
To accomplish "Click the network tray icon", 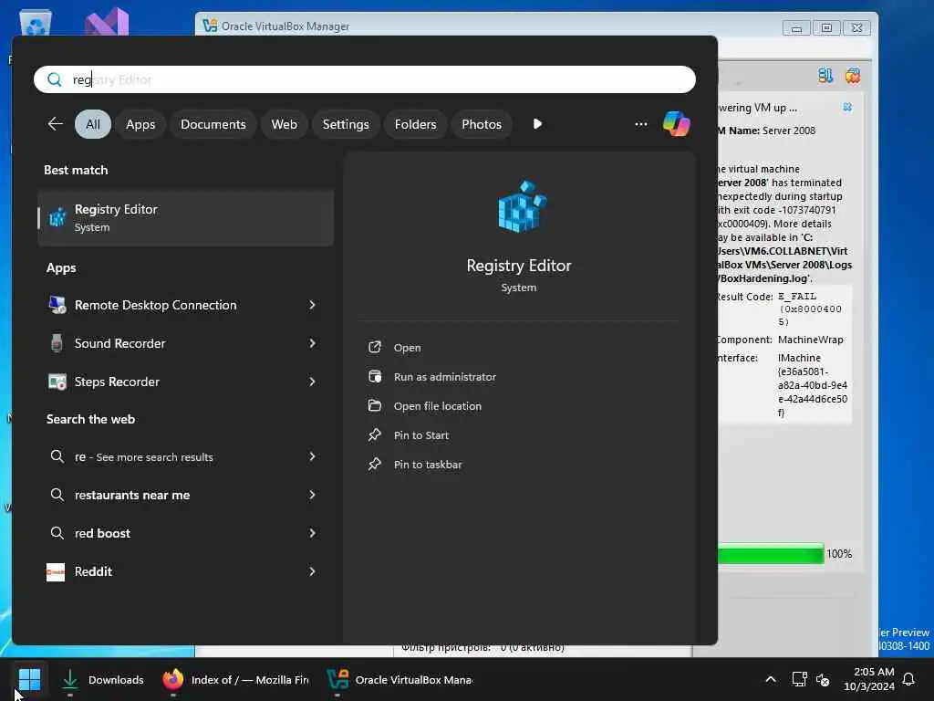I will (799, 679).
